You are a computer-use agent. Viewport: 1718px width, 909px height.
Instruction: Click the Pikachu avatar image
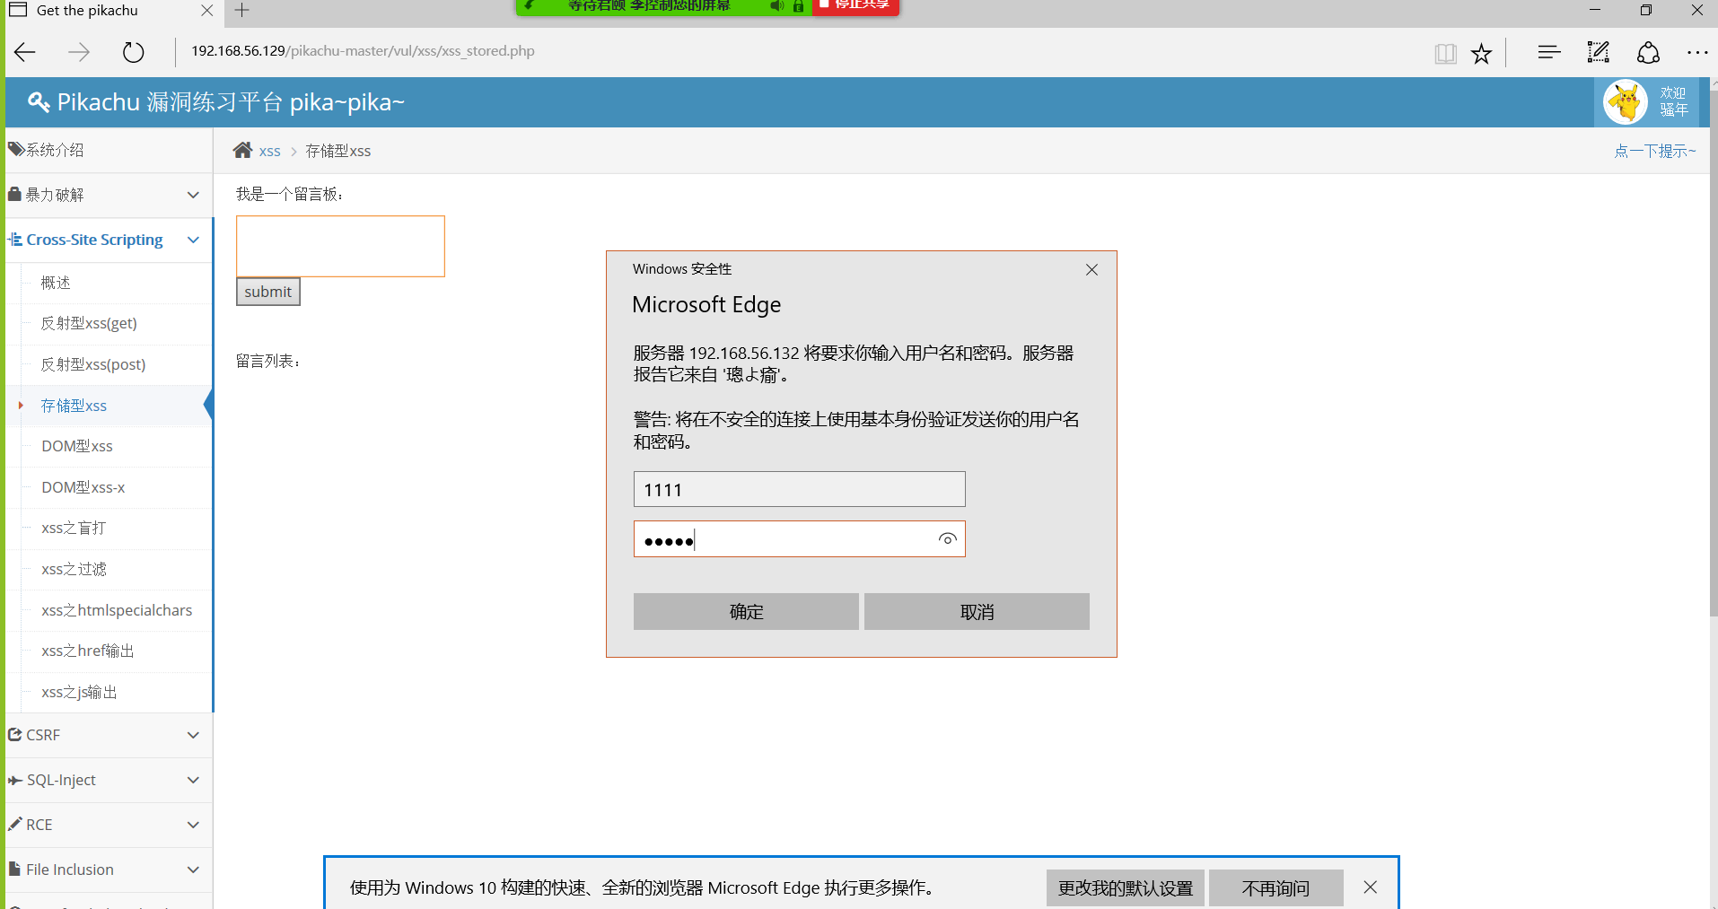click(1625, 102)
